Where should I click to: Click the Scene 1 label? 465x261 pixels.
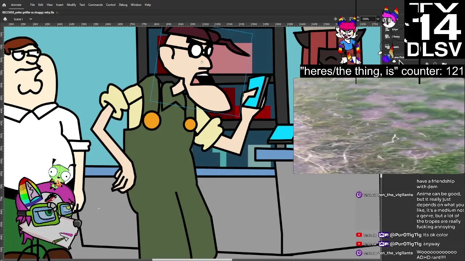pyautogui.click(x=18, y=19)
